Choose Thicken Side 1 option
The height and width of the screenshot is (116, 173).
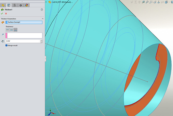(x=8, y=30)
